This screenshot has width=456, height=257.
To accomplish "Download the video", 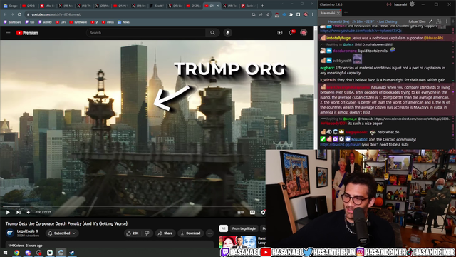I will point(190,233).
